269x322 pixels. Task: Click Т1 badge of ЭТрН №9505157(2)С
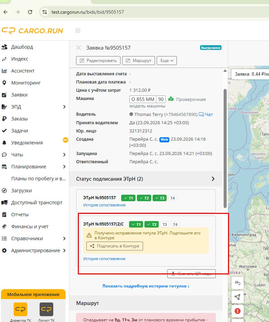136,224
